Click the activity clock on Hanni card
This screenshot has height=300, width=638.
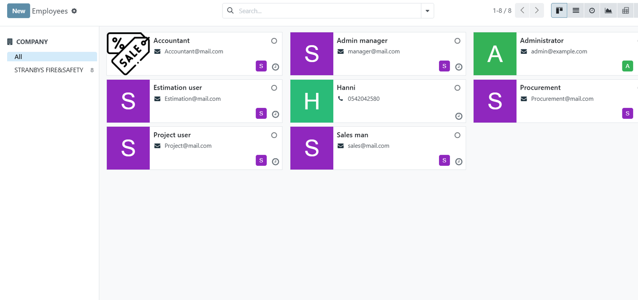(x=459, y=116)
